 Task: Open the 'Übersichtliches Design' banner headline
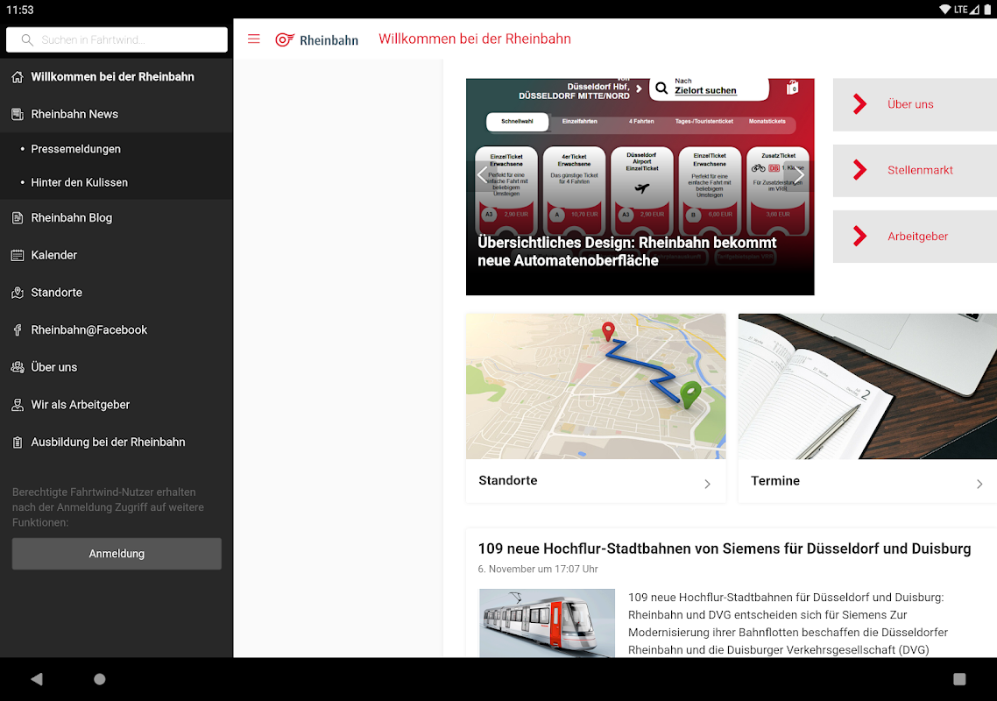point(627,251)
